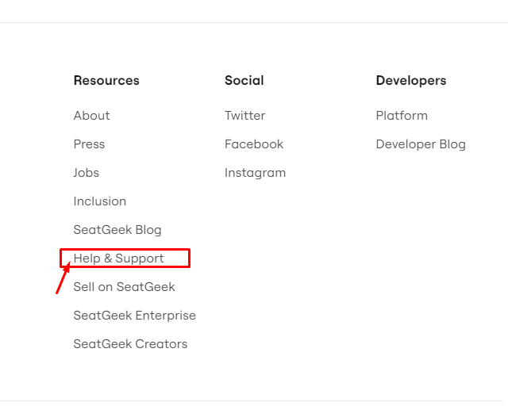Visit the Facebook social link
Screen dimensions: 508x406
click(x=254, y=144)
